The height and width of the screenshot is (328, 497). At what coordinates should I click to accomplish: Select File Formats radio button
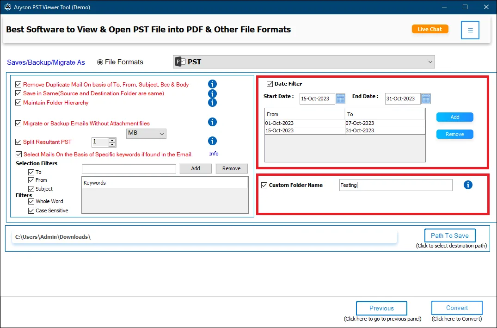(100, 62)
